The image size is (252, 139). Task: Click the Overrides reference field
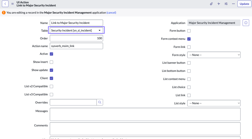73,102
